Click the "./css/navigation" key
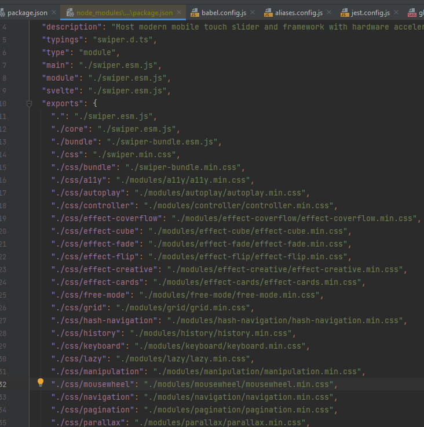 point(93,397)
